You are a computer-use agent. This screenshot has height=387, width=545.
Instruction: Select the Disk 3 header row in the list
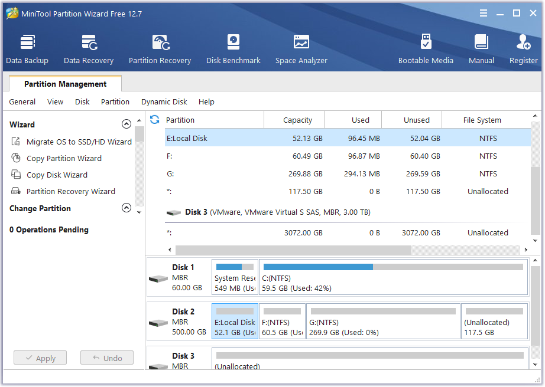[x=348, y=212]
